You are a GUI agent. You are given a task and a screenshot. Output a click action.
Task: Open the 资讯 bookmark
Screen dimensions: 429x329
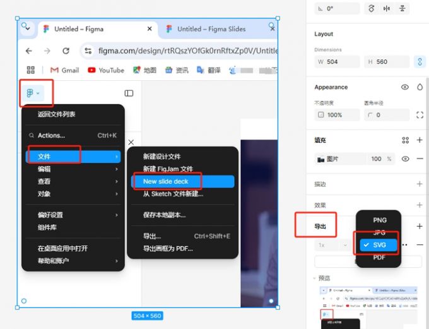click(177, 70)
